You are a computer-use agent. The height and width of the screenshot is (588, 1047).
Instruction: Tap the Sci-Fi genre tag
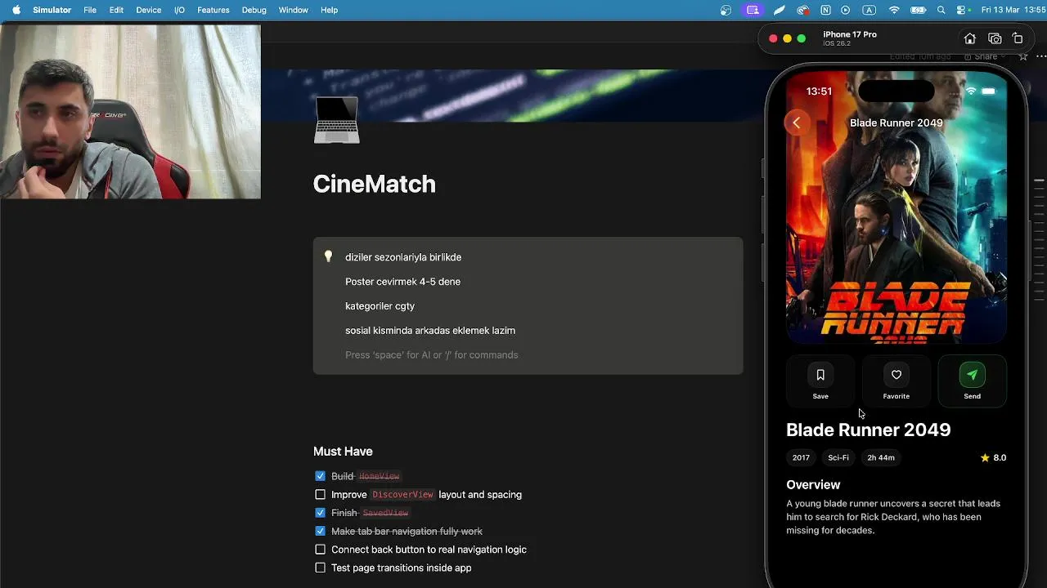coord(838,458)
